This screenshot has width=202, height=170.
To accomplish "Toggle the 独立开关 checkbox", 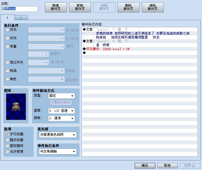I will [x=7, y=62].
